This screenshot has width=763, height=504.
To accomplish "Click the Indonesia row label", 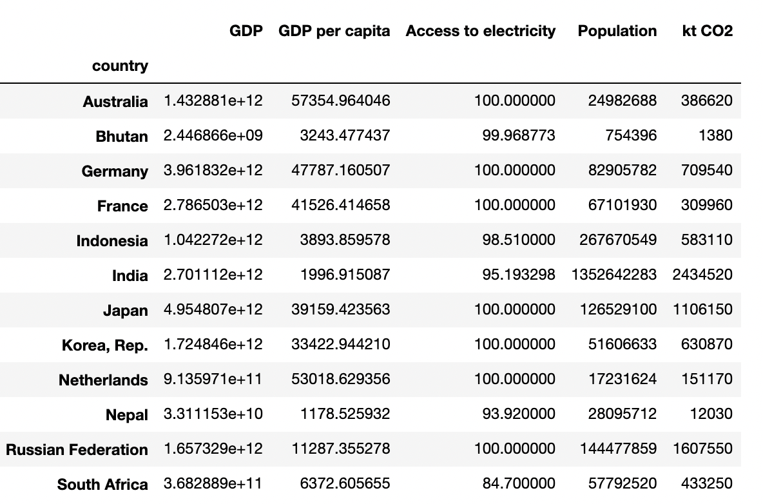I will click(112, 240).
